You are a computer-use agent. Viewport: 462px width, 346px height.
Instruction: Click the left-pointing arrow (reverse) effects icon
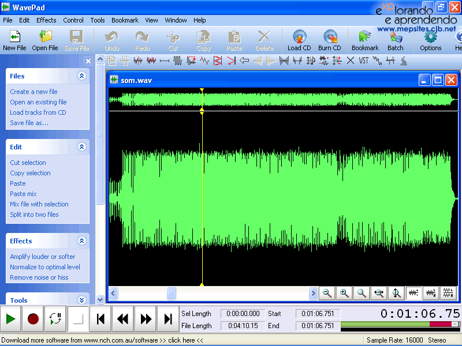244,61
